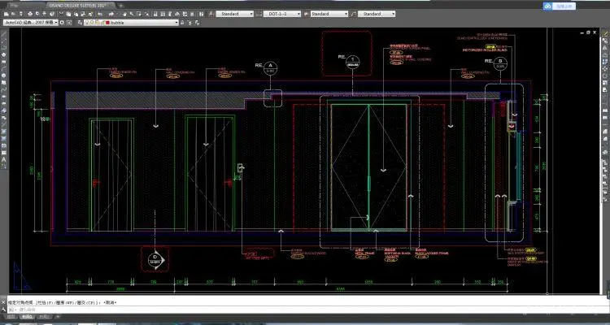The width and height of the screenshot is (610, 325).
Task: Expand the Standard text style dropdown
Action: (251, 14)
